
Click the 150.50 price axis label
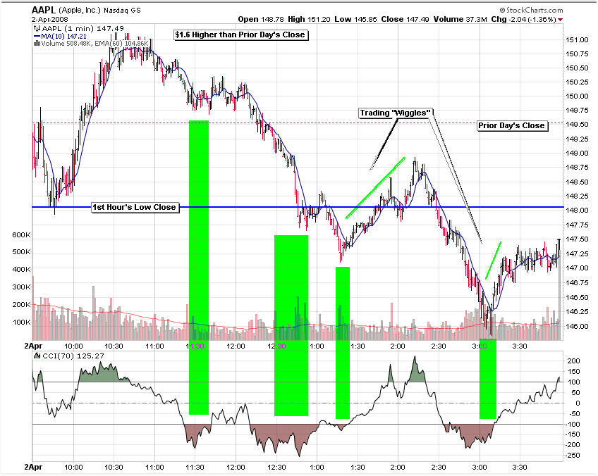coord(577,68)
